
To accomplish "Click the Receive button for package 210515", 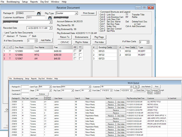I will tap(116, 110).
